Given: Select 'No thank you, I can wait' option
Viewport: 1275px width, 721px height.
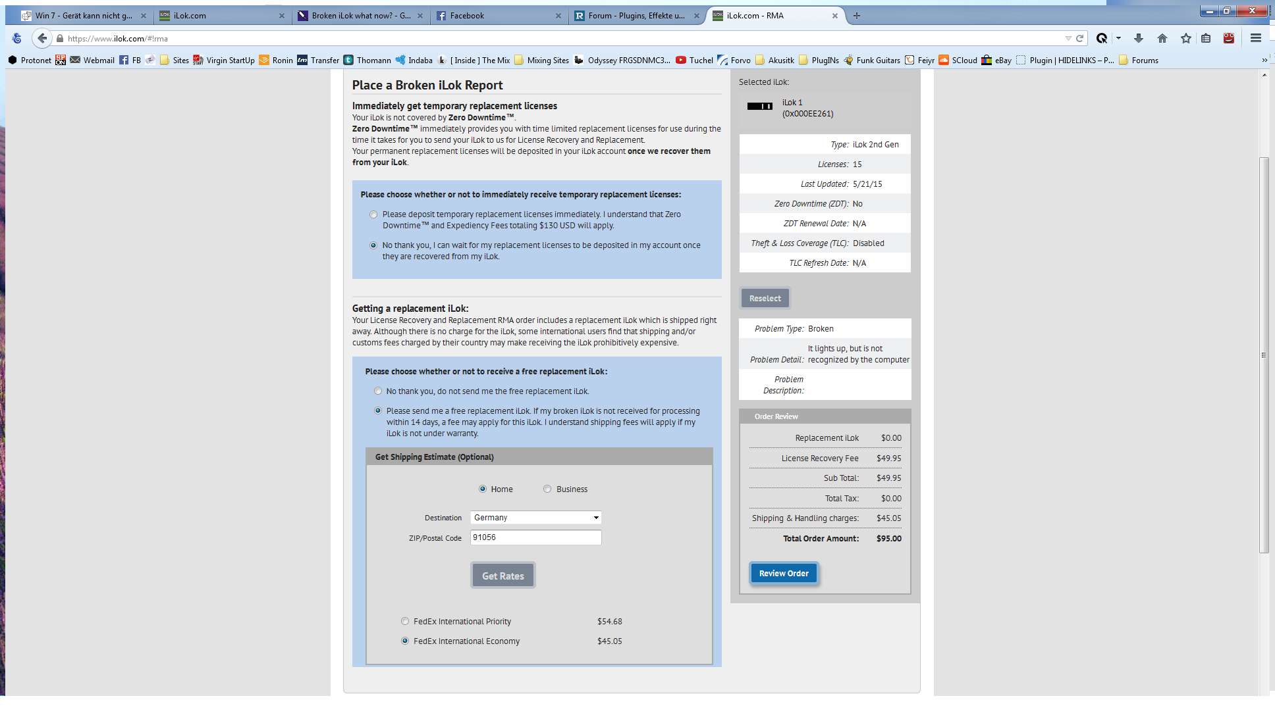Looking at the screenshot, I should point(373,245).
